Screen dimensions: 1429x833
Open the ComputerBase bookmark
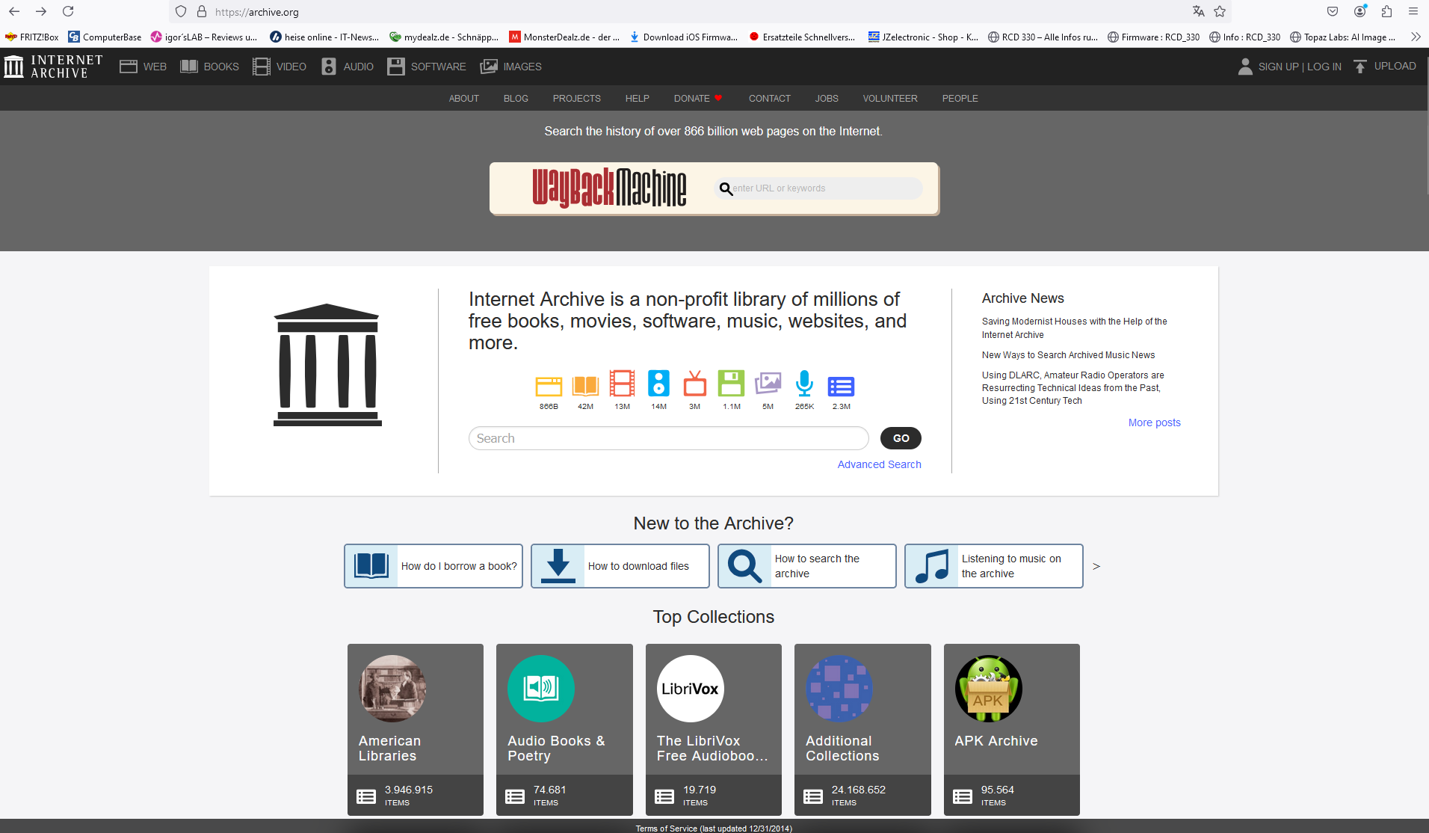point(105,37)
